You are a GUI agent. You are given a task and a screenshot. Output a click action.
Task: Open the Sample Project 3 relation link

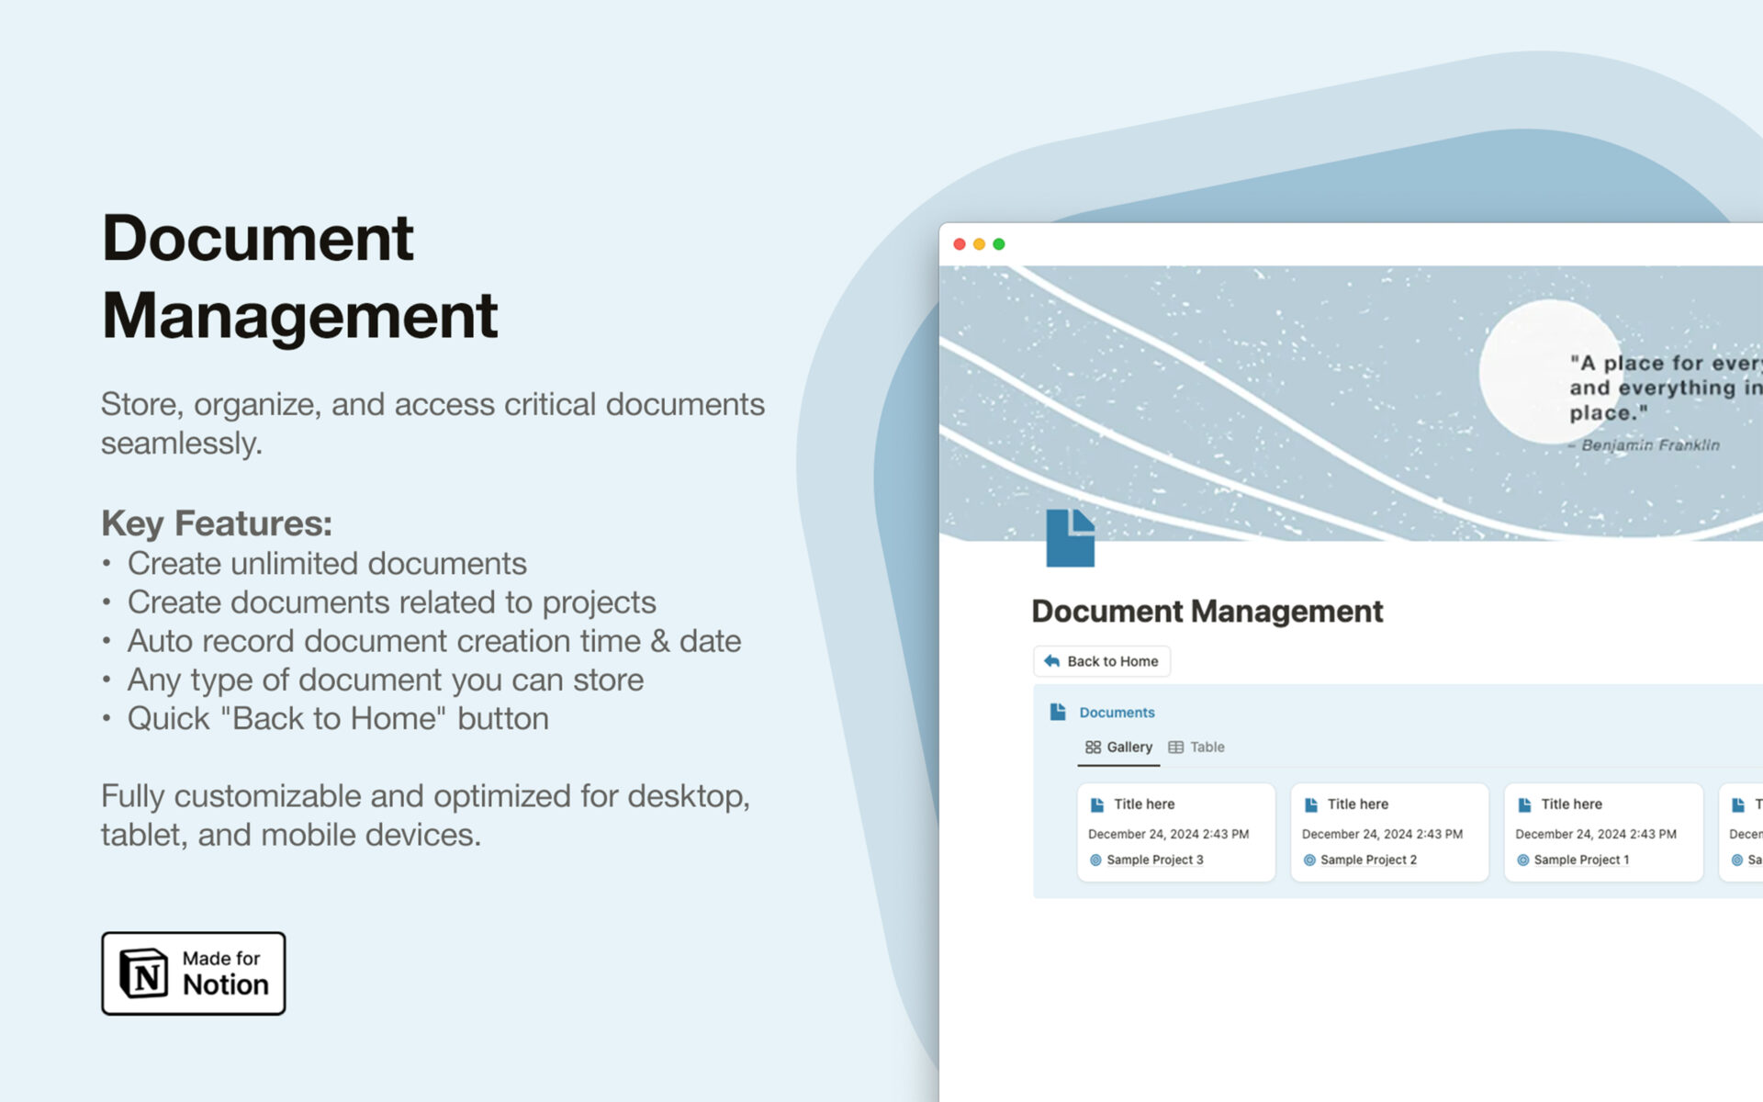(x=1154, y=860)
